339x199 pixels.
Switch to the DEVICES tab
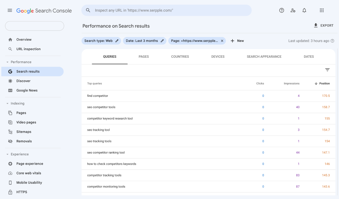(x=218, y=57)
